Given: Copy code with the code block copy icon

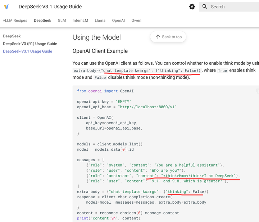Looking at the screenshot, I should pos(258,91).
